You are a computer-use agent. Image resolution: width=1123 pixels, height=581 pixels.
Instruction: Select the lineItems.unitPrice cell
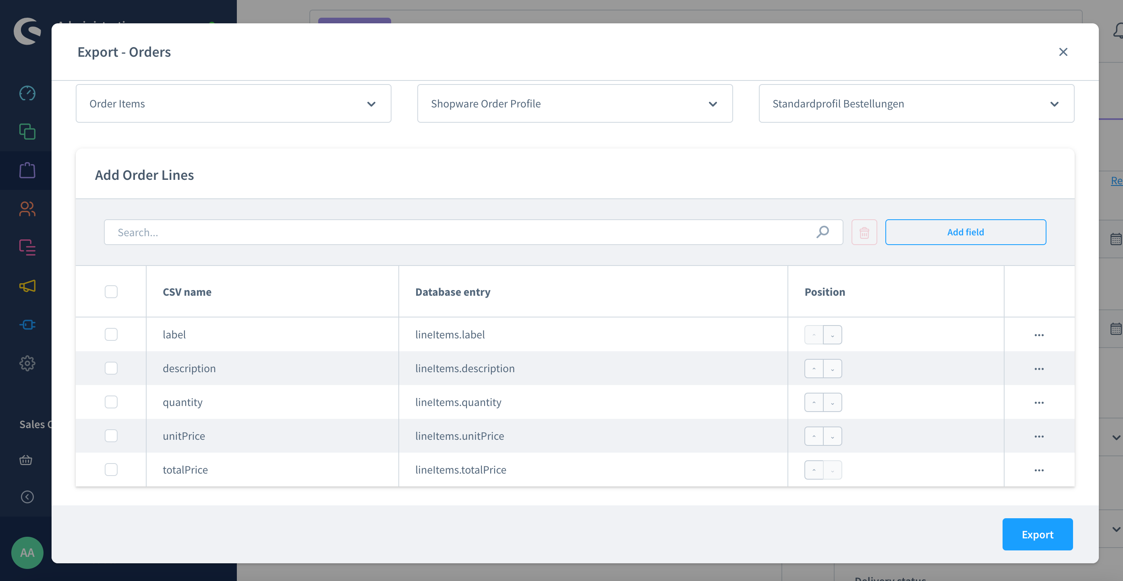(593, 436)
